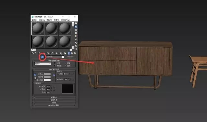207x122 pixels.
Task: Click the Get Material icon
Action: 33,53
